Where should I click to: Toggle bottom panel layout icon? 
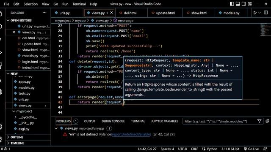[x=238, y=4]
